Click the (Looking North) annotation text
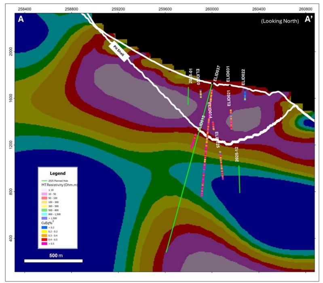Screen dimensions: 323x283 [280, 21]
